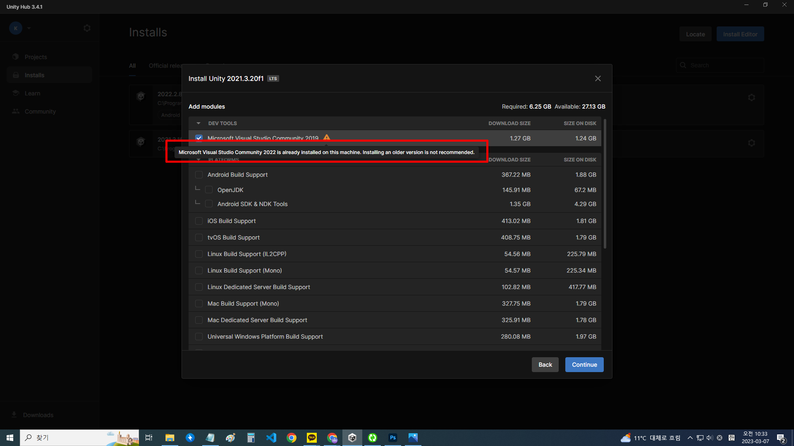Image resolution: width=794 pixels, height=446 pixels.
Task: Click Unity icon of 2022.2.8 install
Action: coord(141,97)
